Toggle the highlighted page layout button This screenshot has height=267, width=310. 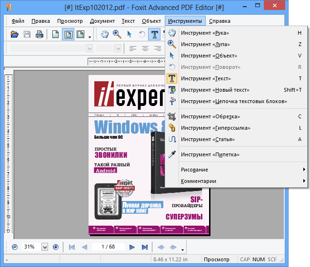[x=68, y=34]
